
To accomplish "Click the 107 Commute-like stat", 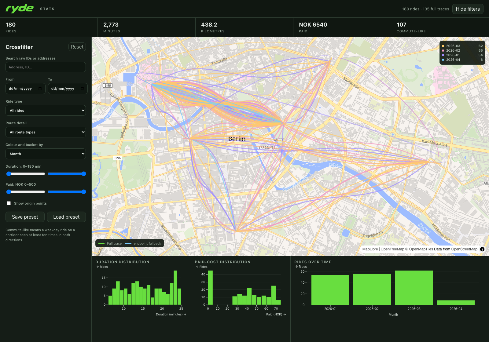I will (440, 27).
